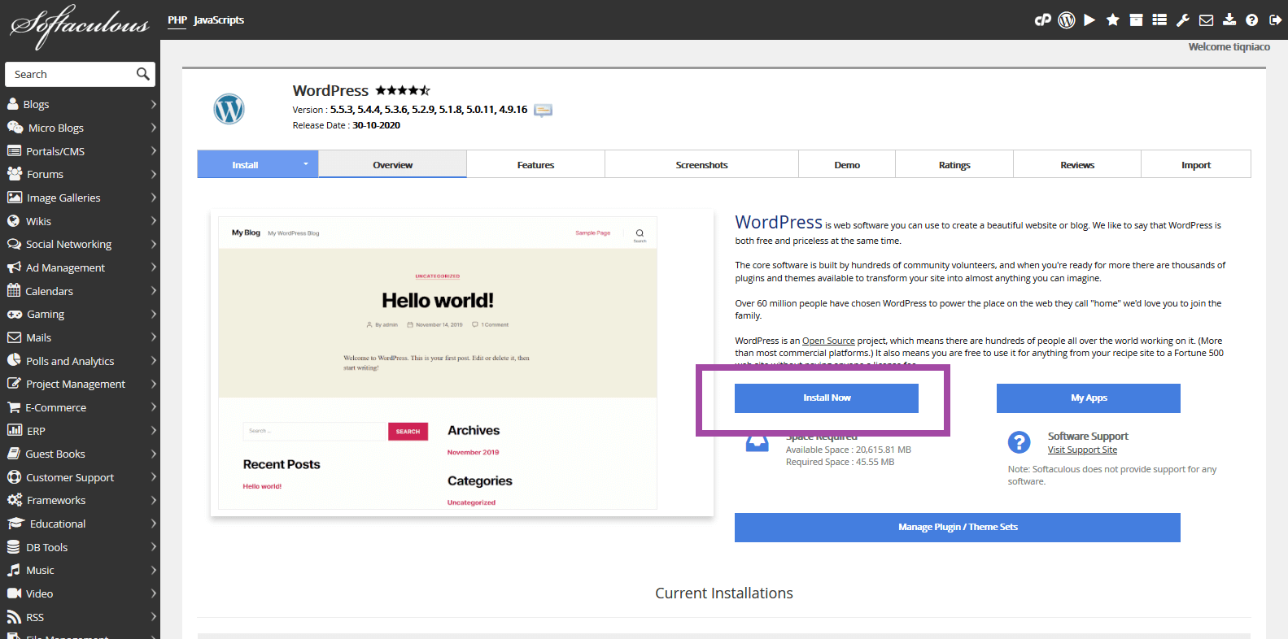Viewport: 1288px width, 639px height.
Task: Open the Visit Support Site link
Action: (1082, 450)
